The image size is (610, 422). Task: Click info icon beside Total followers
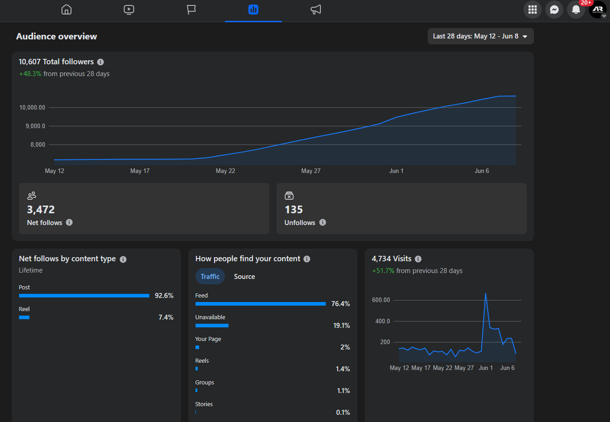click(100, 62)
